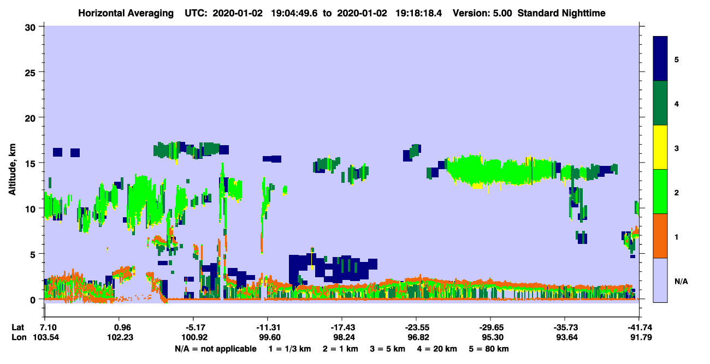Viewport: 710px width, 364px height.
Task: Click the 'Lat' row label
Action: pos(18,327)
